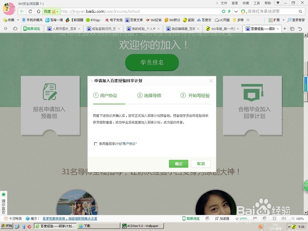The width and height of the screenshot is (308, 231).
Task: Open the 工具 menu
Action: [257, 3]
